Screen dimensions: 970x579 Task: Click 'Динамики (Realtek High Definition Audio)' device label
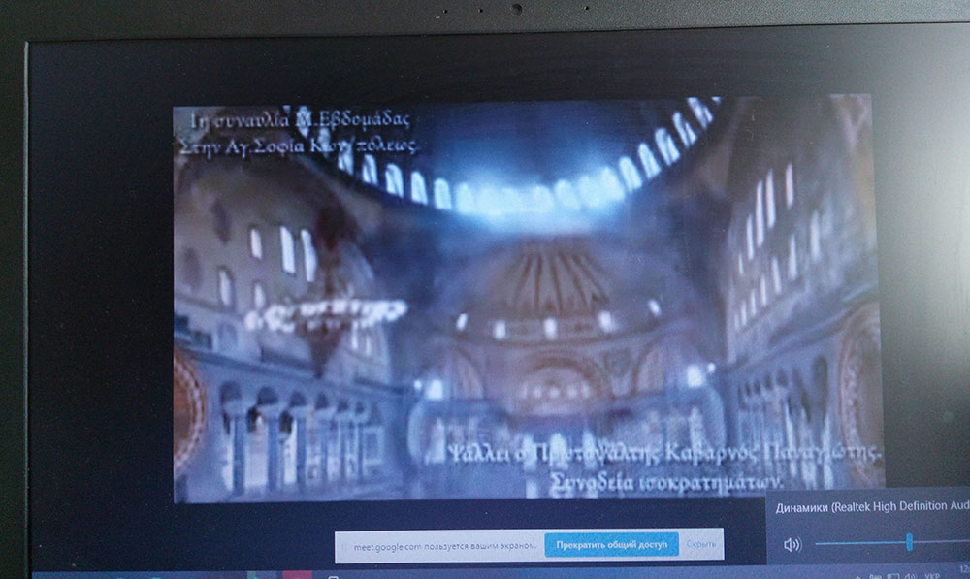pyautogui.click(x=872, y=506)
